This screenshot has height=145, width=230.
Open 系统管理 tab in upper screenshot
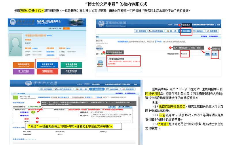pyautogui.click(x=214, y=30)
